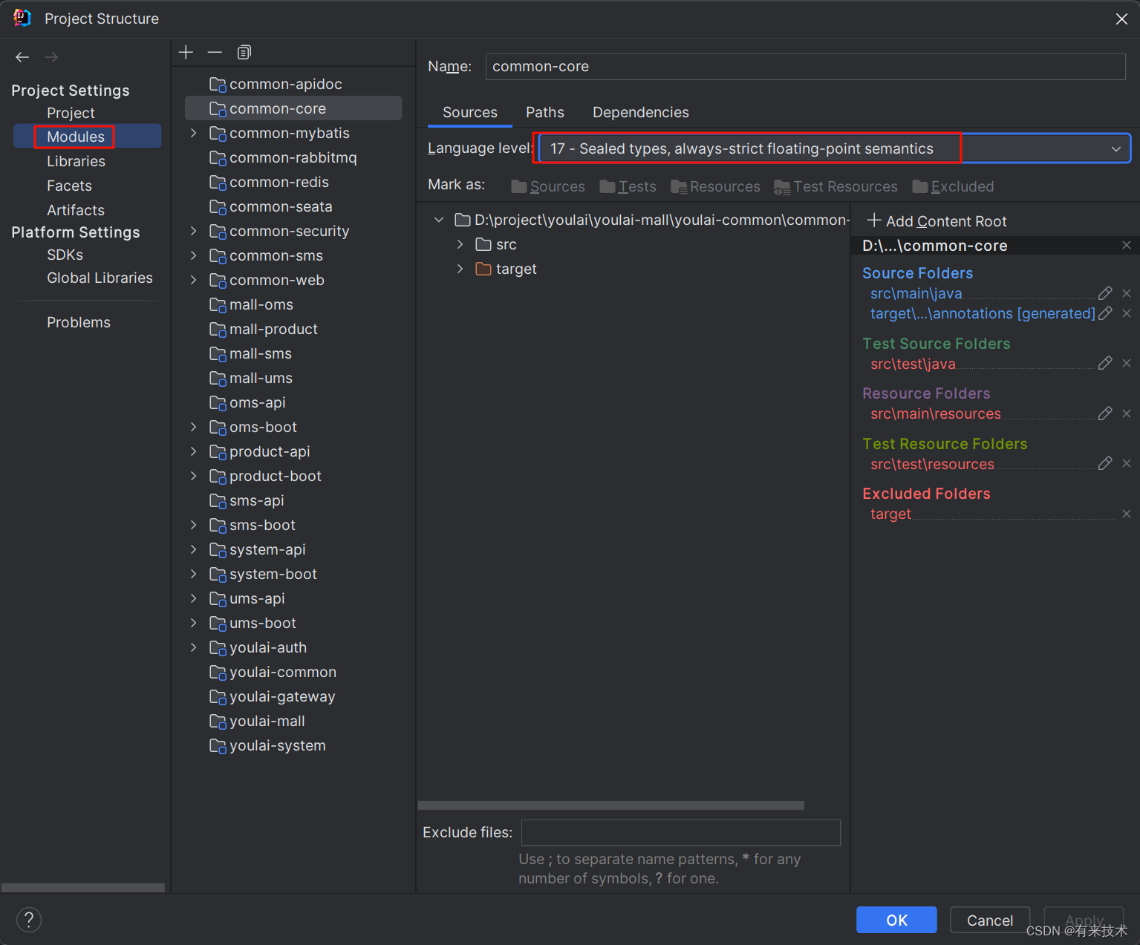This screenshot has width=1140, height=945.
Task: Open SDKs platform settings
Action: click(x=65, y=255)
